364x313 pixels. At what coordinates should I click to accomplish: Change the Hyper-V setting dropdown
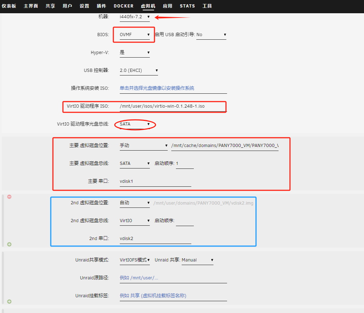point(134,53)
